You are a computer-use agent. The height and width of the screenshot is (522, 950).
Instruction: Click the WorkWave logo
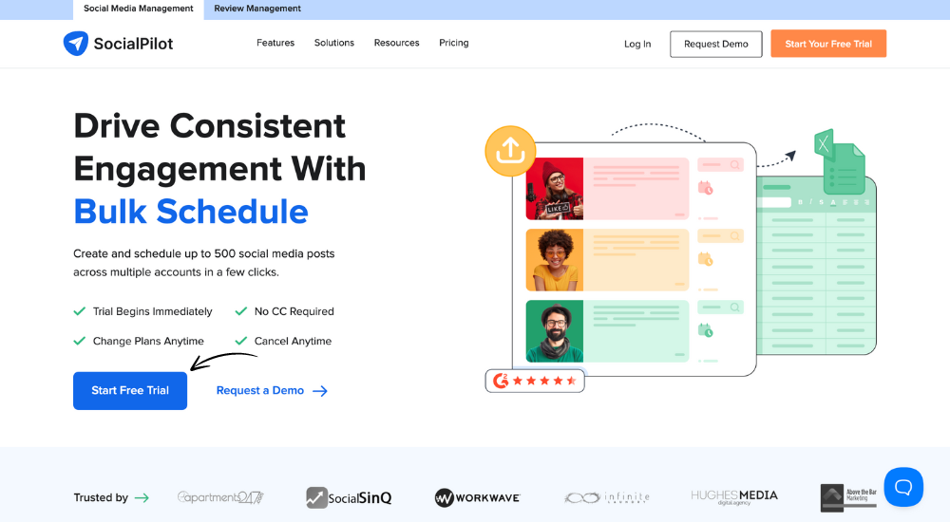[478, 497]
